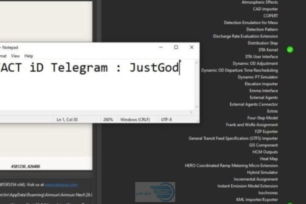This screenshot has width=306, height=204.
Task: Click the green checkmark beside DTA Kernel
Action: click(290, 50)
